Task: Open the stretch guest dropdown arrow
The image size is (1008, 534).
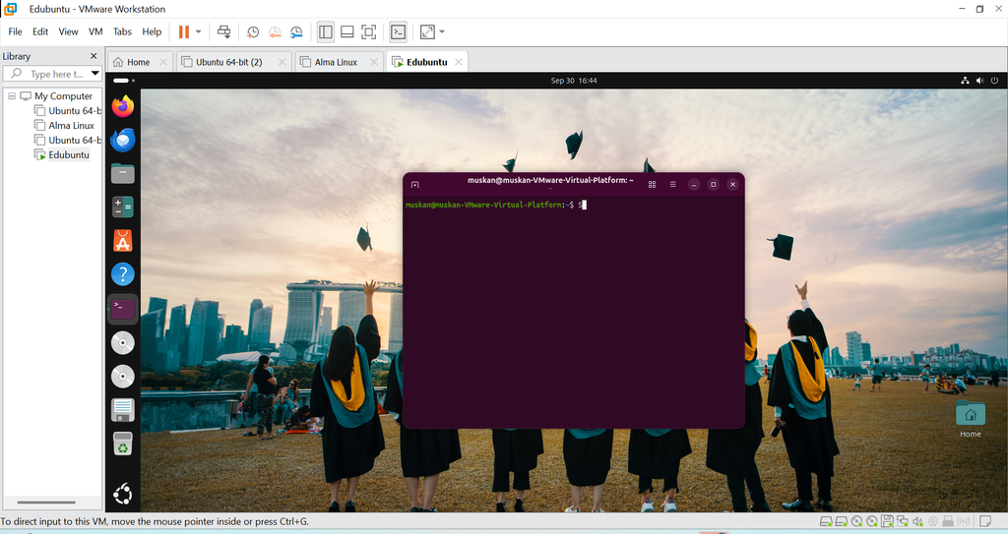Action: [442, 31]
